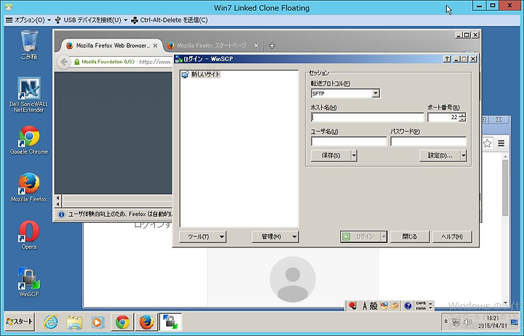The height and width of the screenshot is (336, 524).
Task: Open 転送プロトコル SFTP dropdown
Action: pyautogui.click(x=345, y=94)
